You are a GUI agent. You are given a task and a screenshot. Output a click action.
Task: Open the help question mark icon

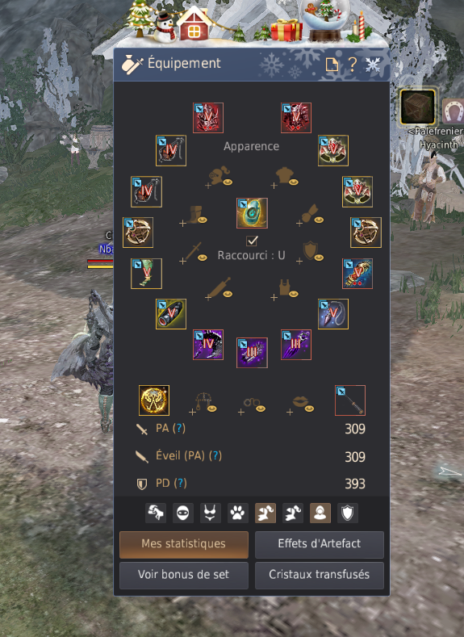point(353,65)
